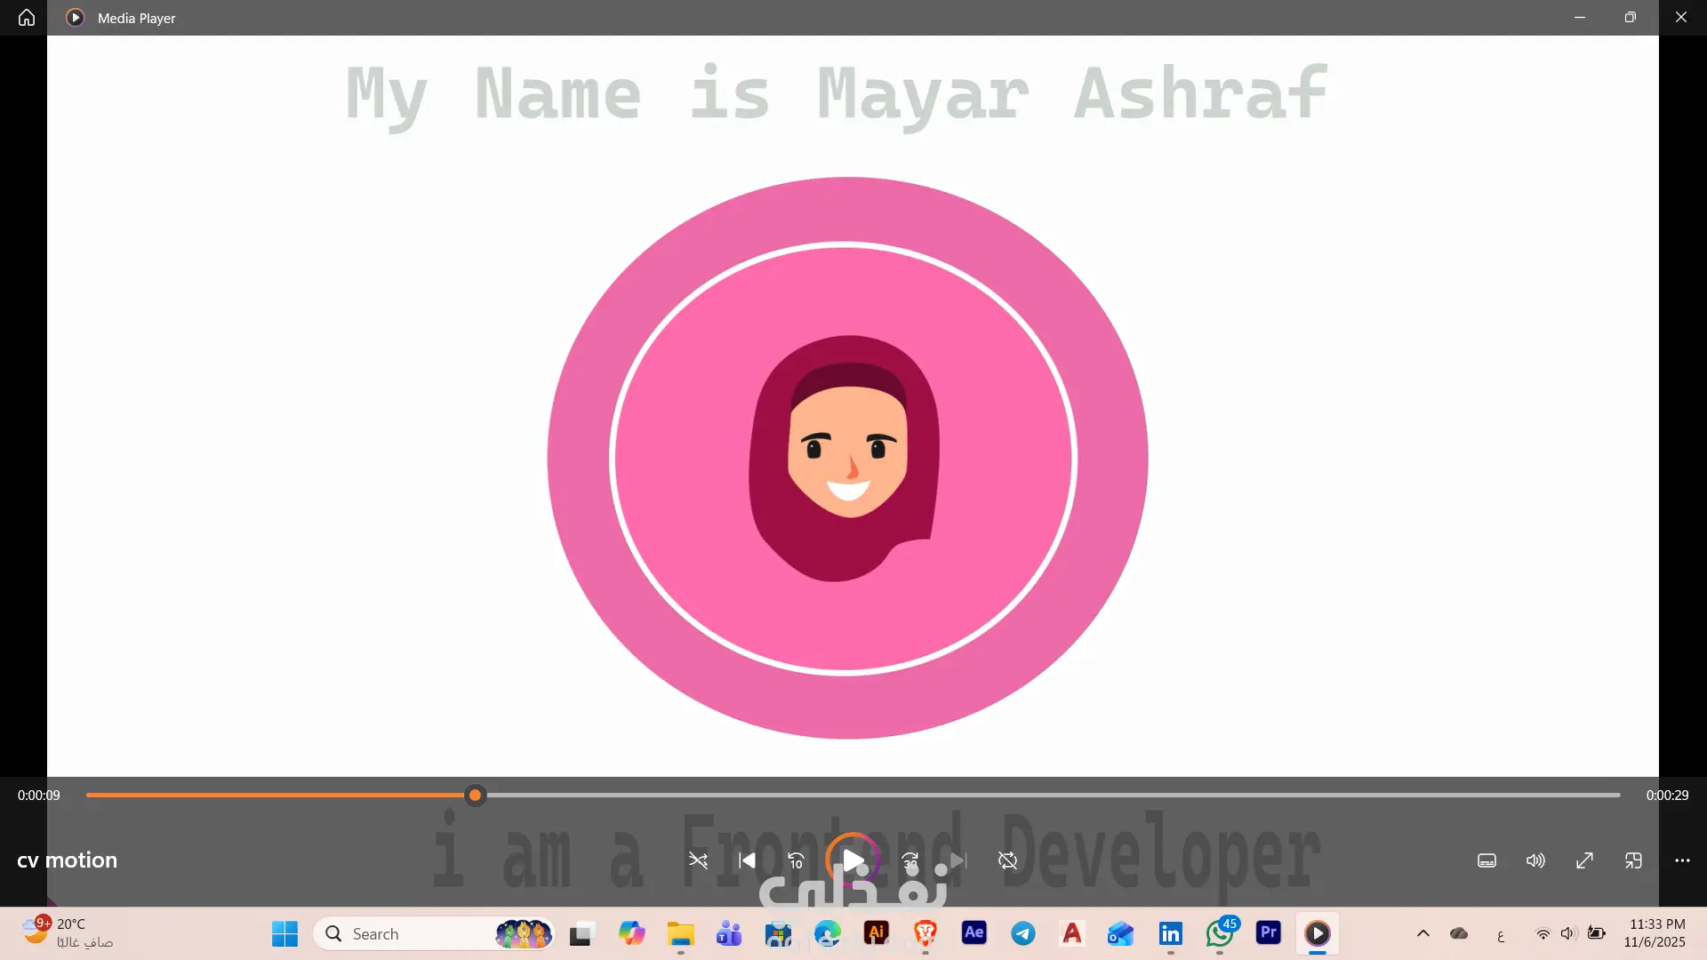Switch to the mini player view
1707x960 pixels.
pyautogui.click(x=1633, y=860)
